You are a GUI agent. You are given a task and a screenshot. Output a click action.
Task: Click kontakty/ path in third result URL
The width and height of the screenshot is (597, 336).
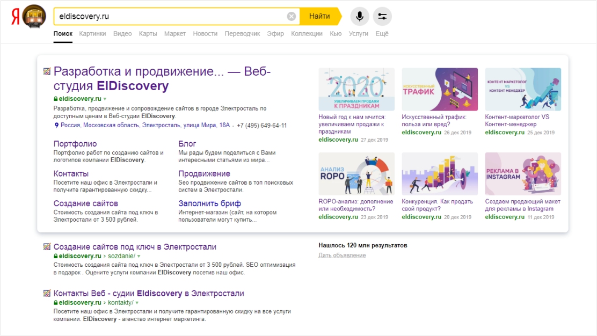[121, 303]
